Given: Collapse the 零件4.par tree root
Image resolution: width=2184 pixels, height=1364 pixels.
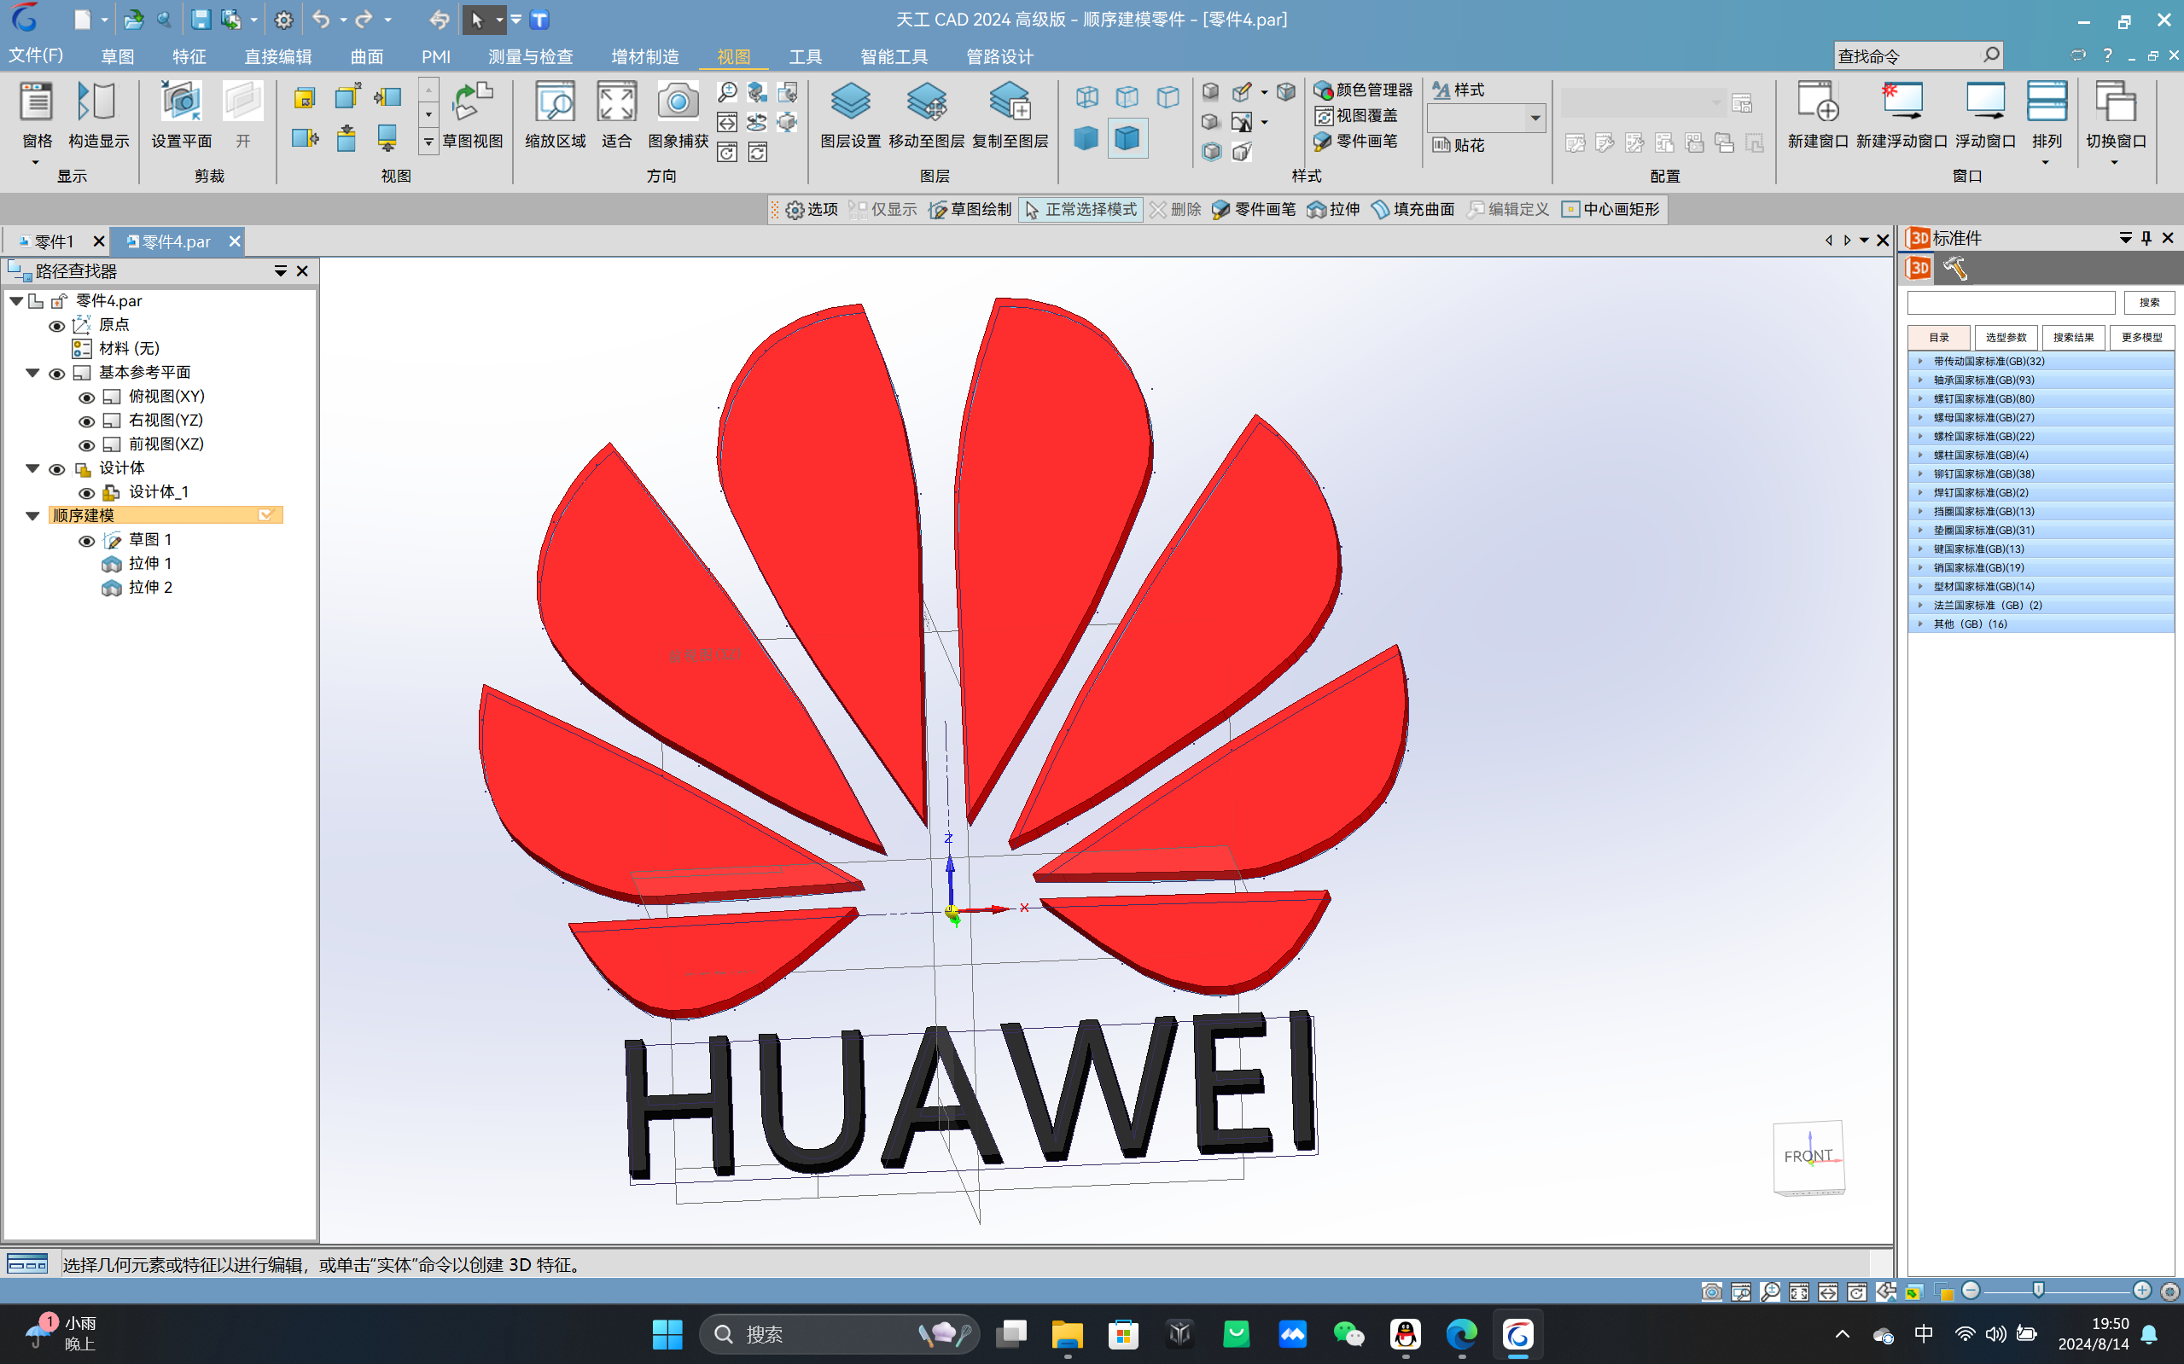Looking at the screenshot, I should pyautogui.click(x=16, y=300).
